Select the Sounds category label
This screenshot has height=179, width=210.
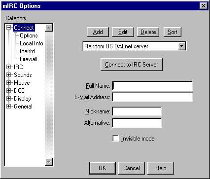(23, 75)
